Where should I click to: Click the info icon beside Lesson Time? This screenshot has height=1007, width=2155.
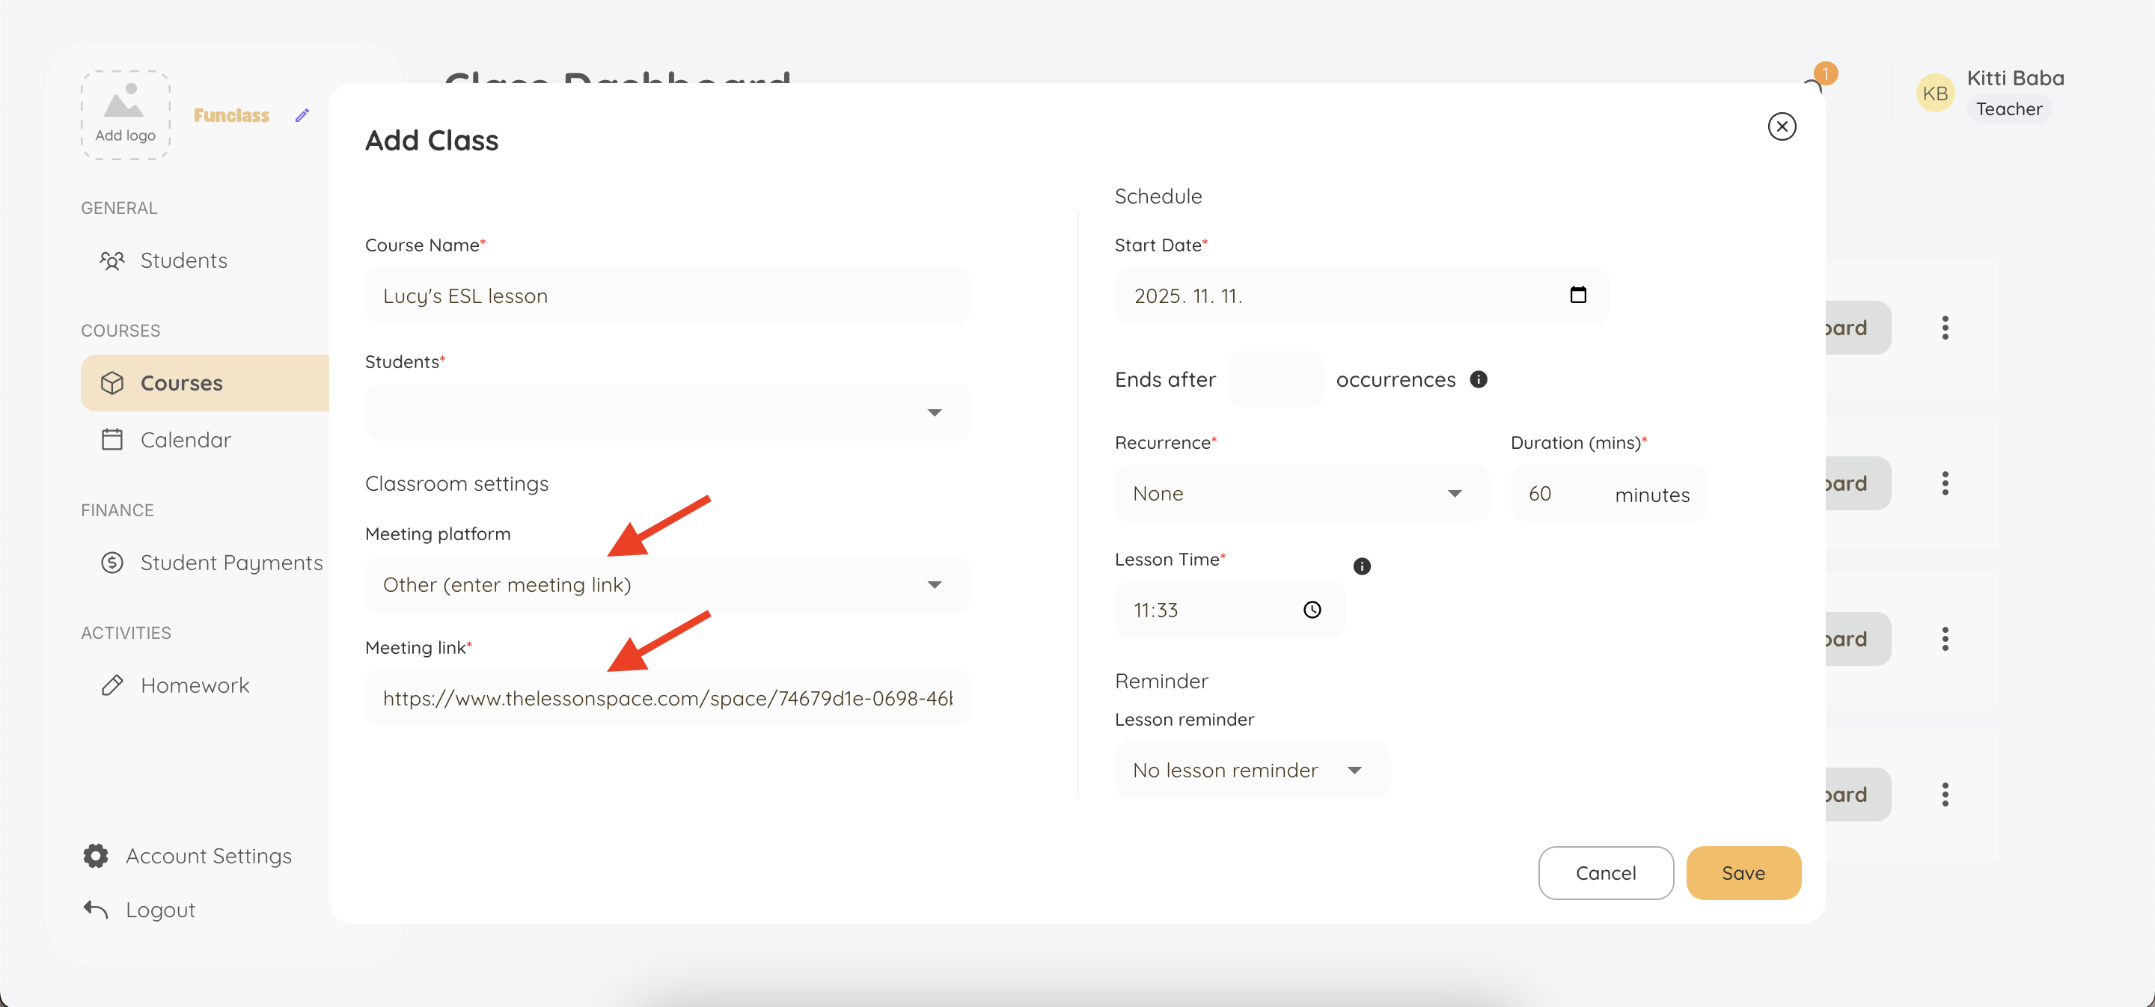pos(1362,566)
